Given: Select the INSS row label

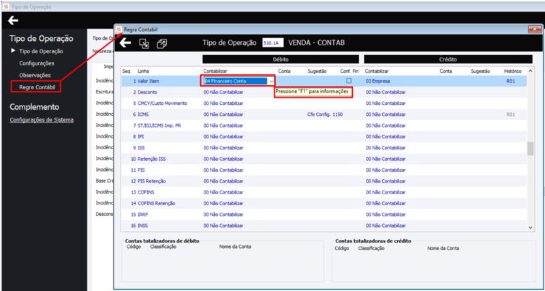Looking at the screenshot, I should pyautogui.click(x=142, y=226).
